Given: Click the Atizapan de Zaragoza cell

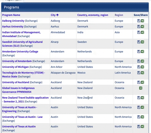Looking at the screenshot, I should click(x=63, y=73).
